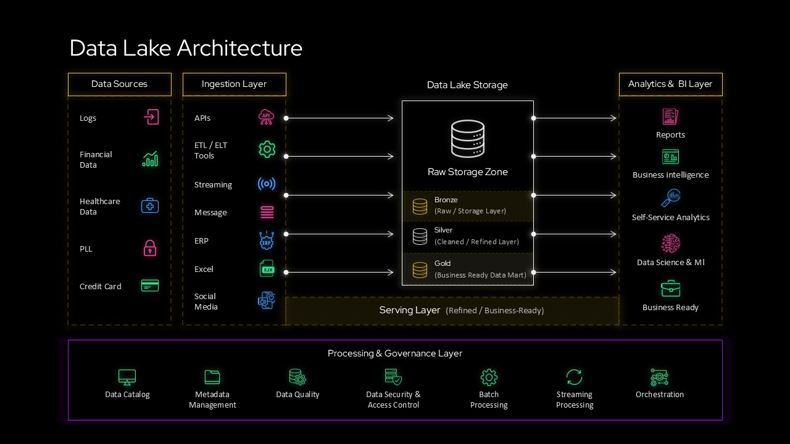The width and height of the screenshot is (790, 444).
Task: Select the APIs cloud icon
Action: [x=267, y=117]
